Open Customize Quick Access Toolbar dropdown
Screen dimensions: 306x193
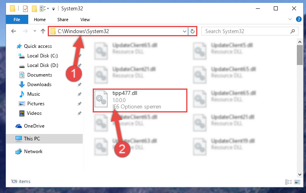(x=53, y=9)
